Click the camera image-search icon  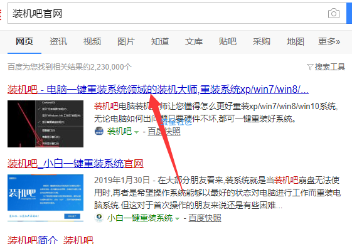pyautogui.click(x=334, y=13)
